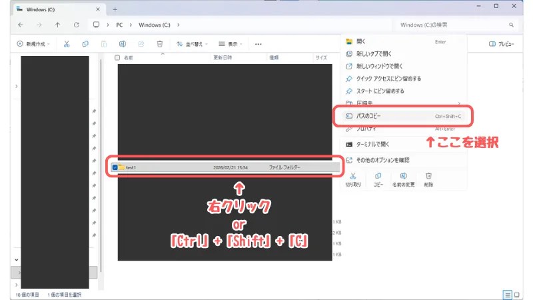Click context menu 名前の変更 rename icon

(403, 176)
